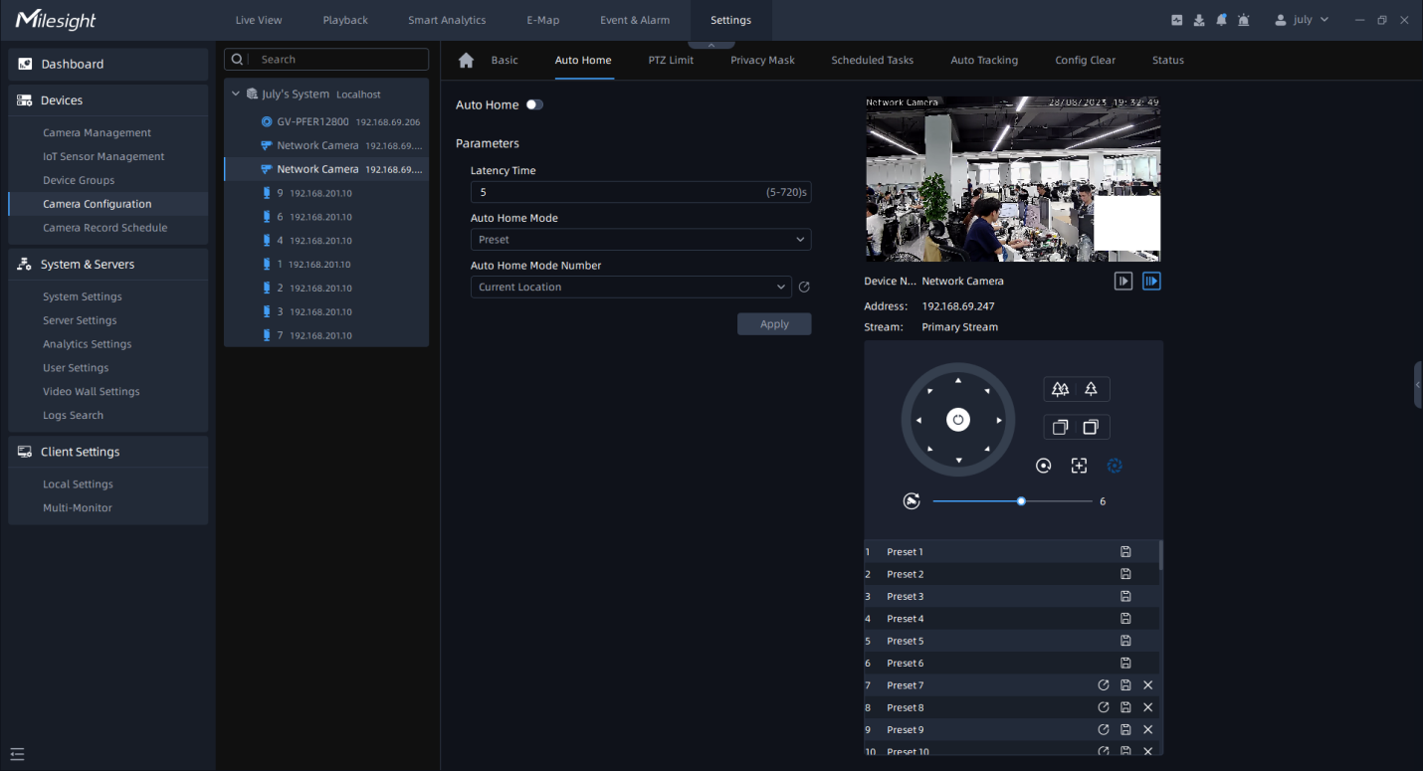Switch to the highlighted secondary stream icon

[1151, 282]
